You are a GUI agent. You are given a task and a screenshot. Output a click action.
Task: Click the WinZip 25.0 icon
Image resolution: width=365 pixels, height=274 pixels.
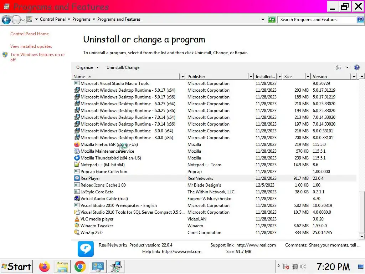[77, 233]
